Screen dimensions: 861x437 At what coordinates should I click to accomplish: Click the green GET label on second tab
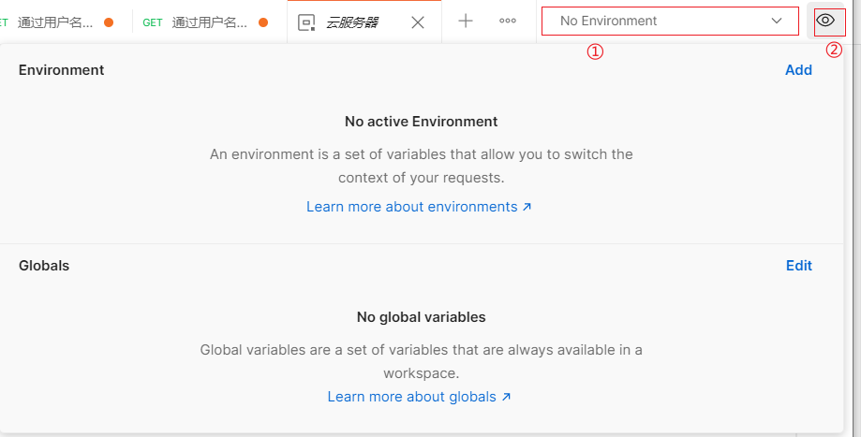tap(153, 22)
